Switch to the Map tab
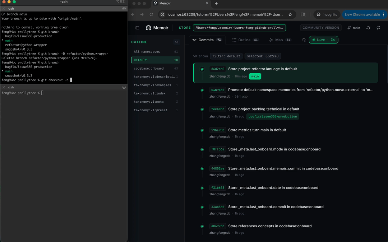 (280, 40)
